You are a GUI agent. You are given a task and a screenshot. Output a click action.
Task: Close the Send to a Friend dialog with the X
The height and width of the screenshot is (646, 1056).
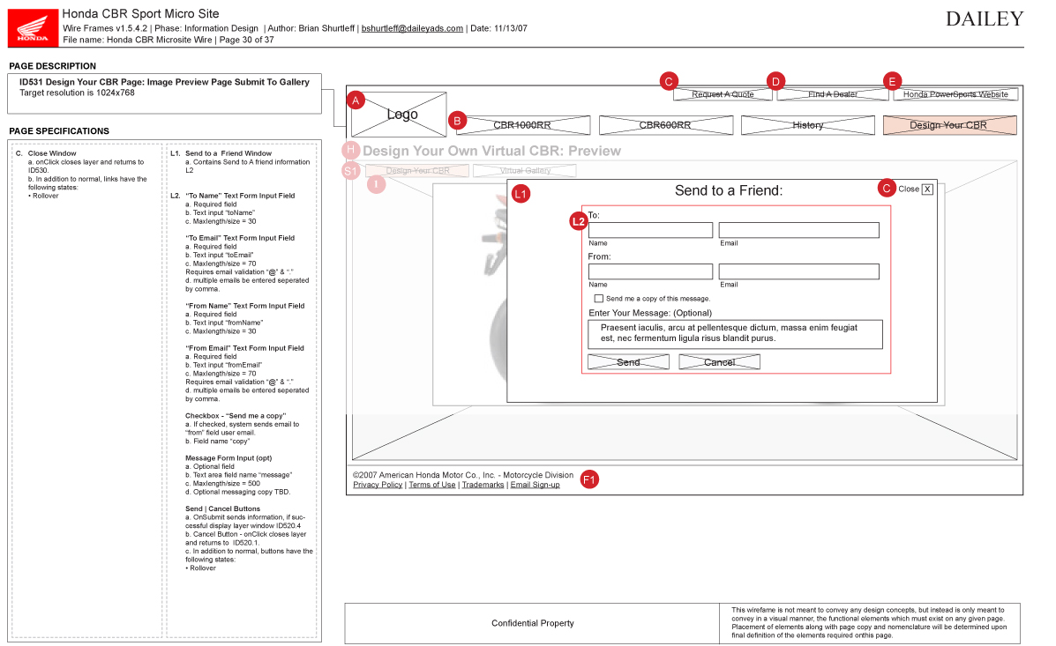927,189
